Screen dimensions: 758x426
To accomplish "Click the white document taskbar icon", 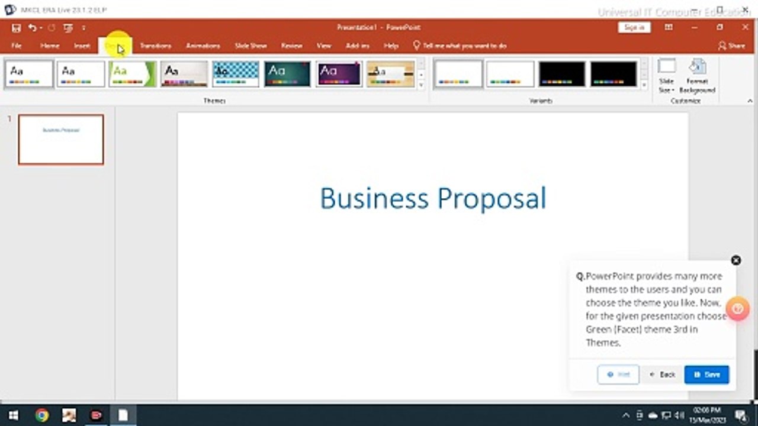I will (123, 415).
